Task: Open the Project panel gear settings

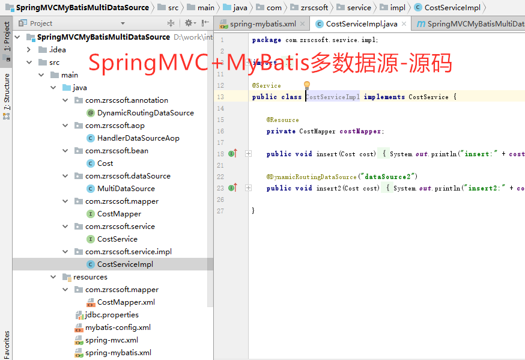Action: [x=189, y=23]
